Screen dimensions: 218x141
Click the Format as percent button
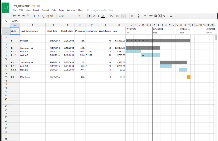pos(39,16)
